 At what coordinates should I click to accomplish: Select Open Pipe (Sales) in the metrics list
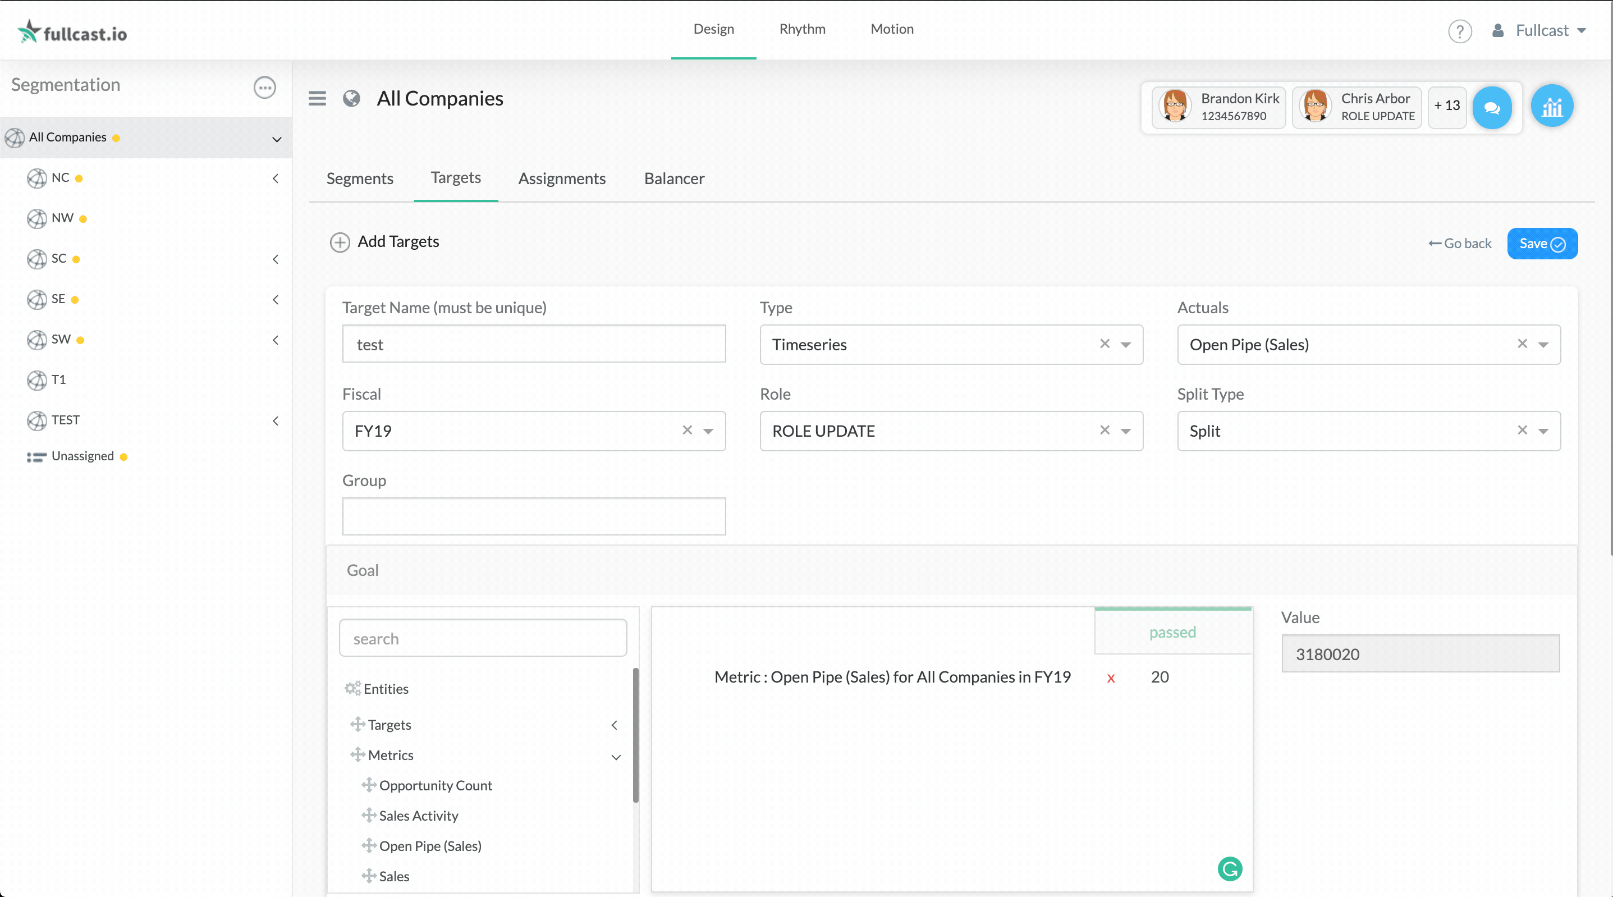[430, 845]
